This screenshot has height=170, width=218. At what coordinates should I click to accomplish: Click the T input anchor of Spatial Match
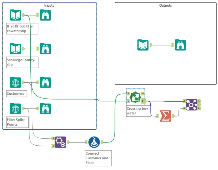[x=128, y=93]
